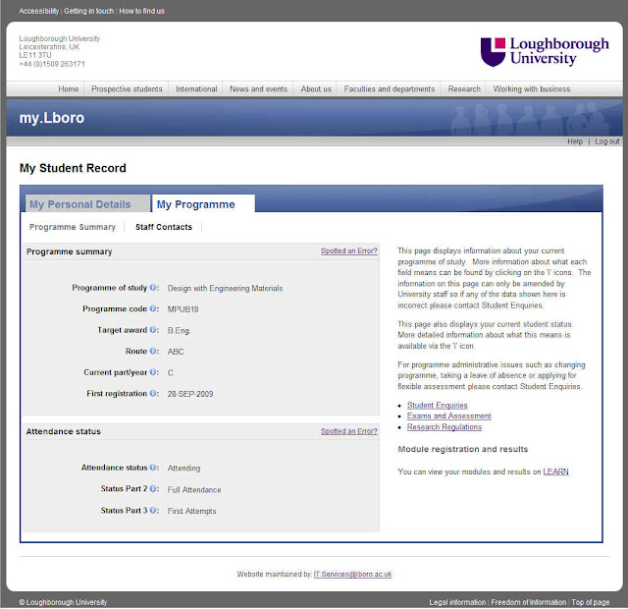Click Spotted an Error in Programme summary

349,251
